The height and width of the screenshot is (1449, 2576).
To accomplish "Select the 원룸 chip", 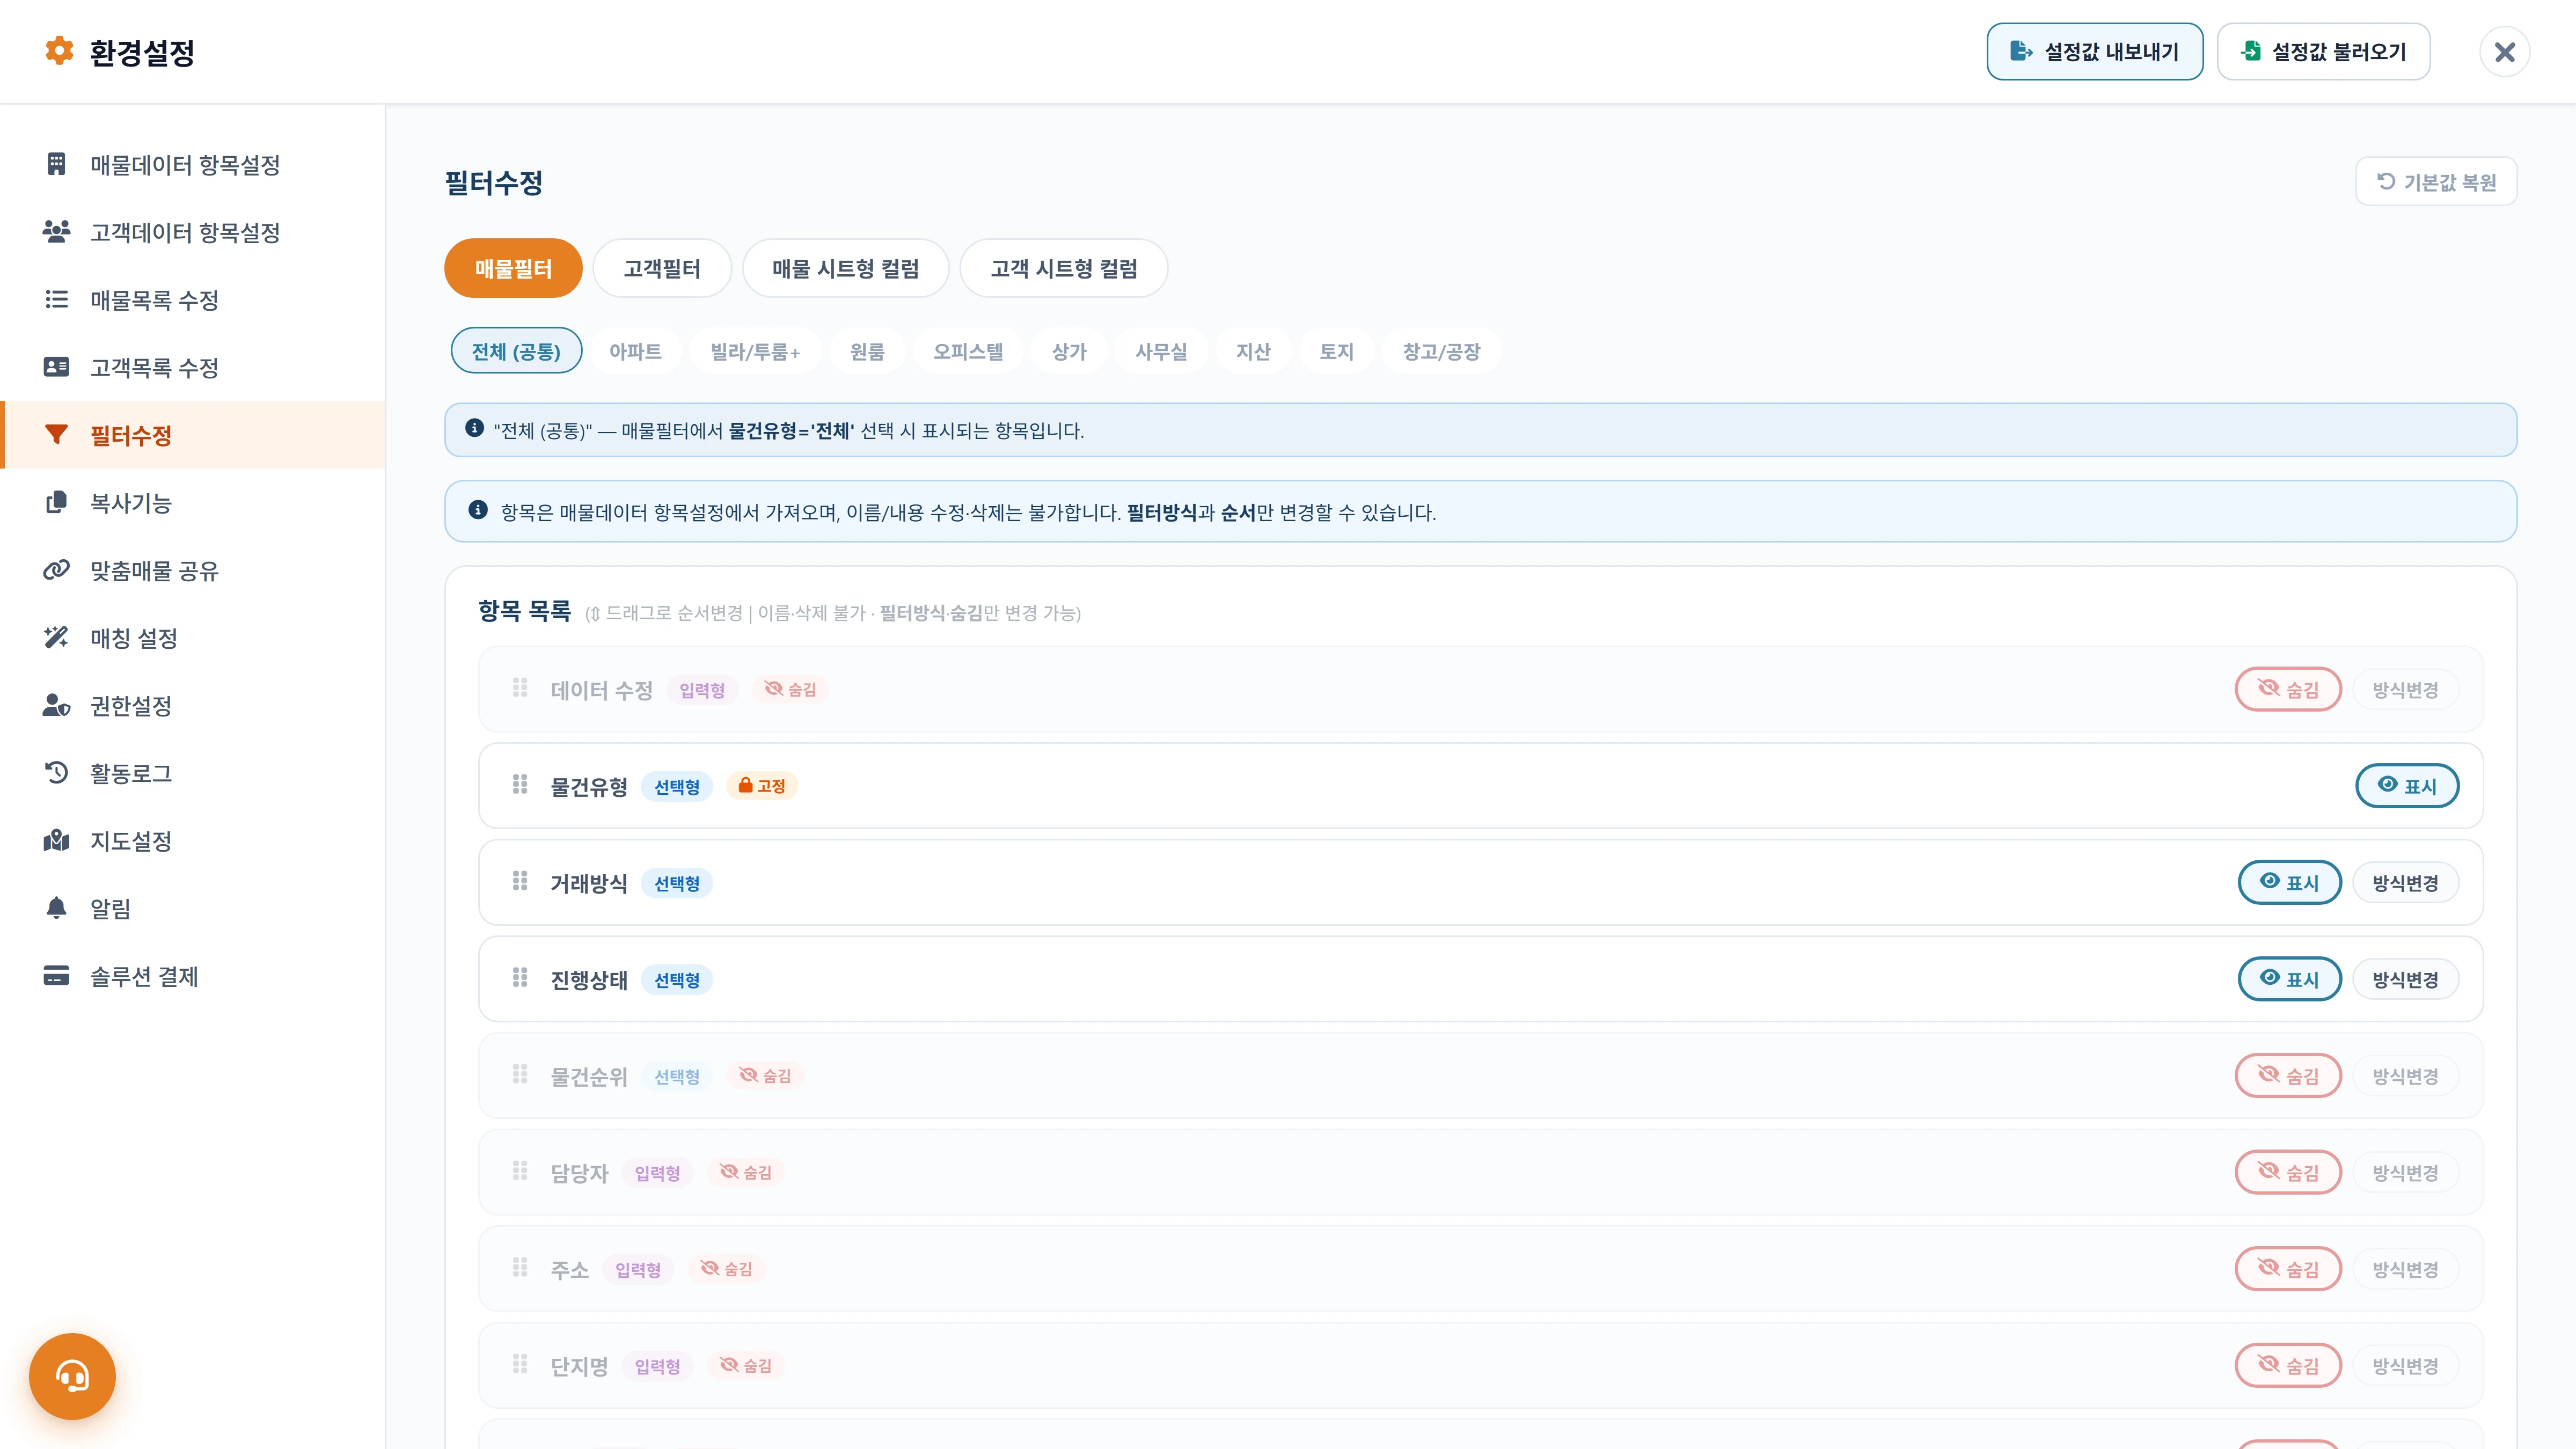I will coord(867,351).
